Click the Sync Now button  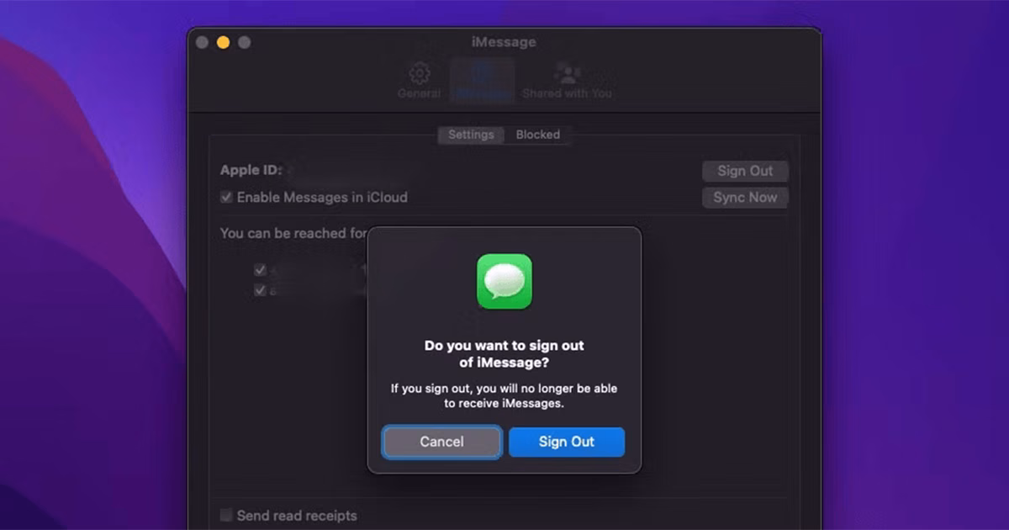point(745,198)
